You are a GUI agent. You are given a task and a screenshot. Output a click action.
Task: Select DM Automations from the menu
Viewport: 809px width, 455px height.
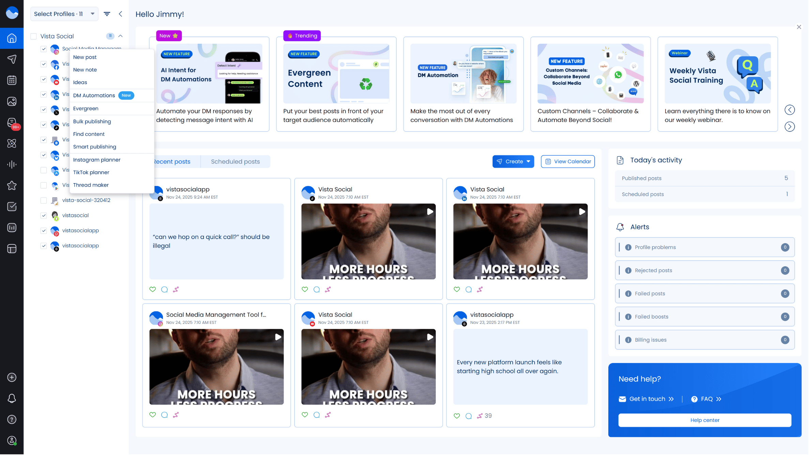[94, 96]
